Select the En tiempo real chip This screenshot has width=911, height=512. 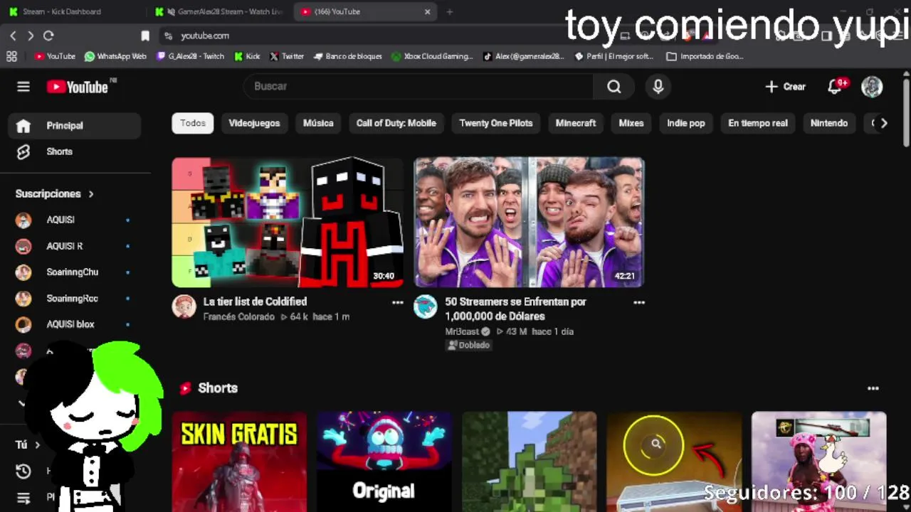coord(758,123)
